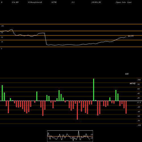Click the overlapping value label beside MR 80
142x142 pixels.
point(132,83)
